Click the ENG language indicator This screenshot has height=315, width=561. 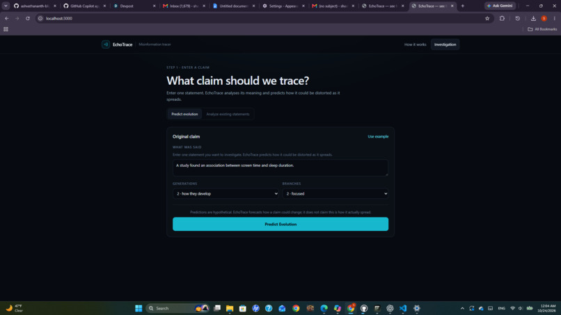[x=501, y=308]
